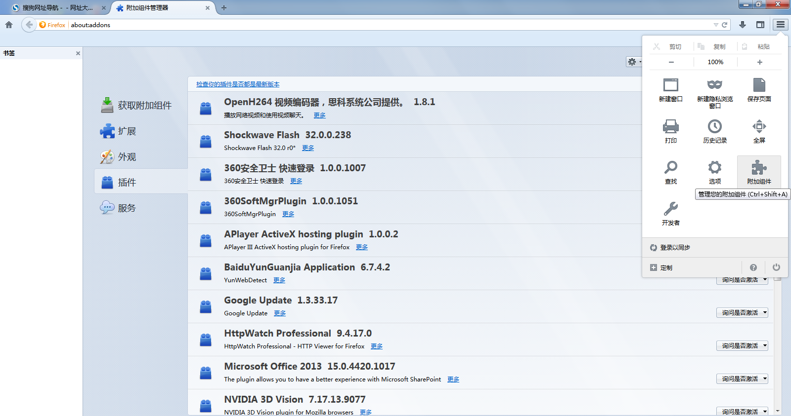Screen dimensions: 791x416
Task: Open the URL bar history dropdown arrow
Action: 716,25
